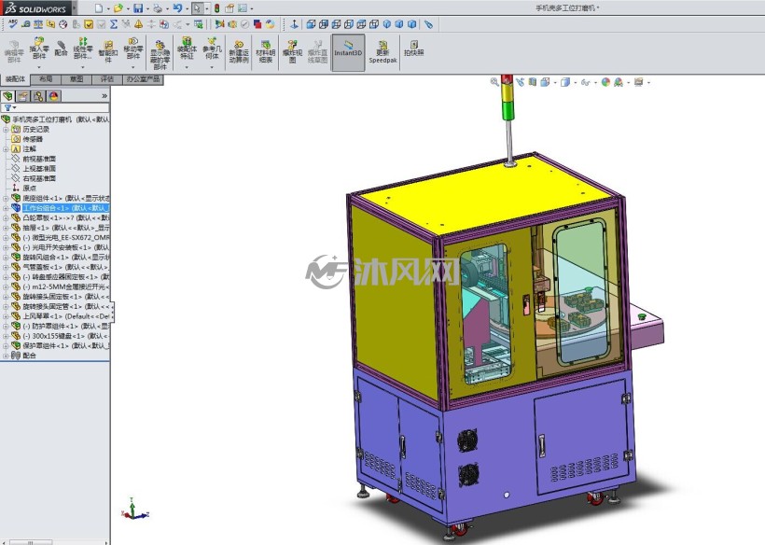Click the feature tree filter field
This screenshot has width=765, height=545.
[x=55, y=108]
